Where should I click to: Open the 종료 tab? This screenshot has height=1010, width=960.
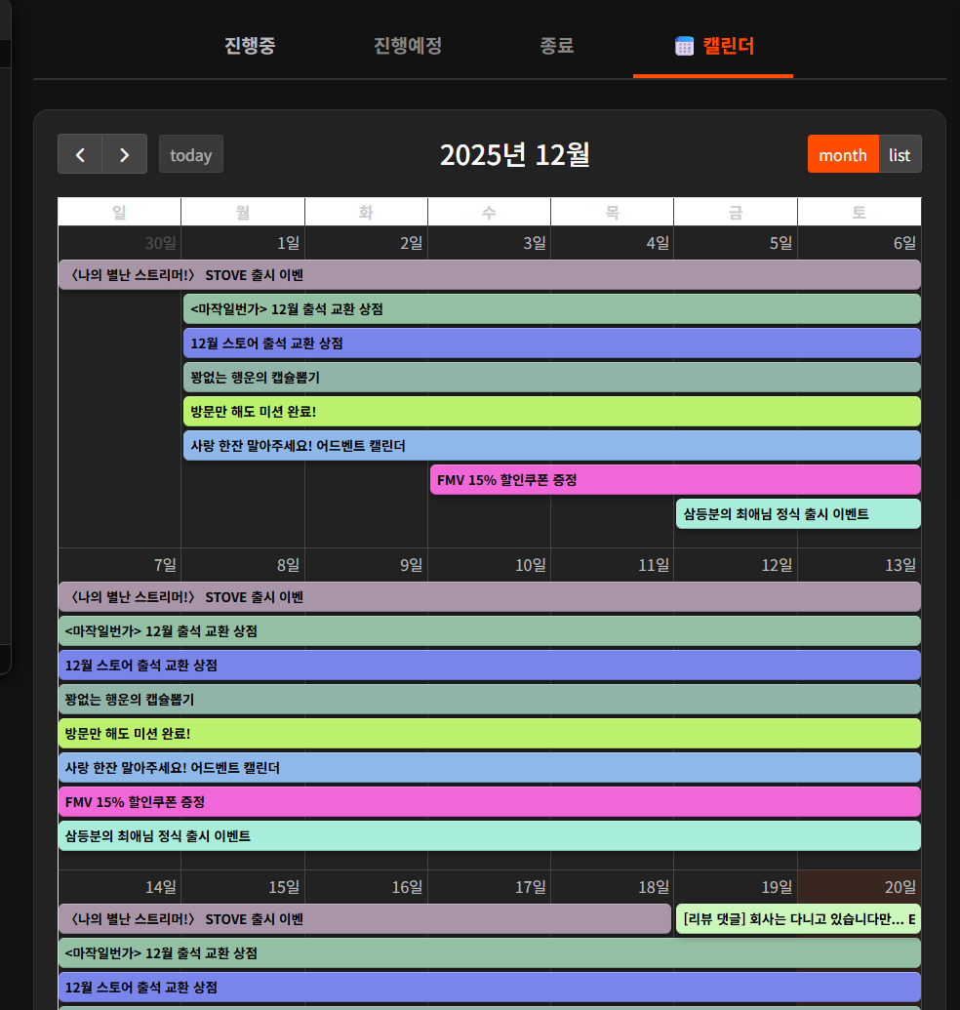pyautogui.click(x=557, y=46)
